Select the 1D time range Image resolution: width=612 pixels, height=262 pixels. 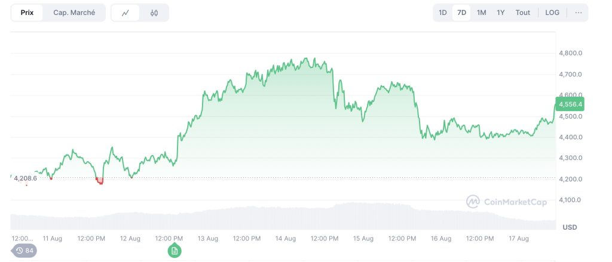tap(443, 13)
